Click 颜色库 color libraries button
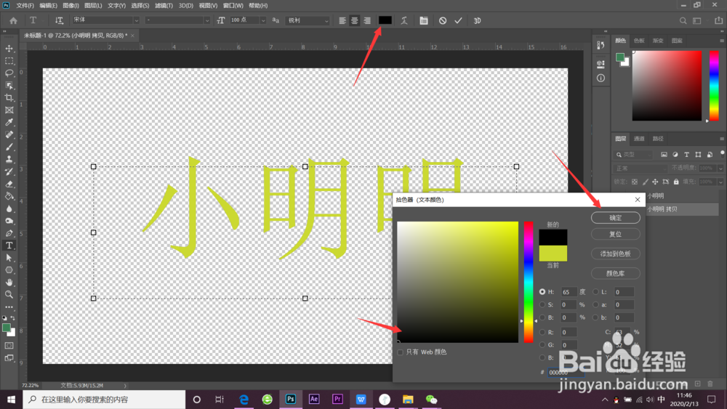This screenshot has height=409, width=727. point(615,273)
